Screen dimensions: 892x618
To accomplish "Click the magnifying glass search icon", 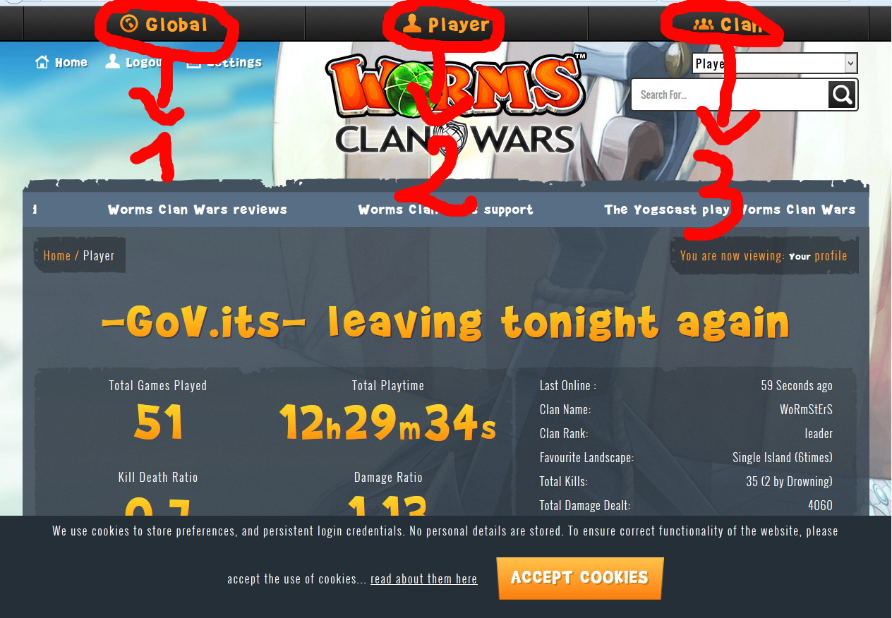I will pyautogui.click(x=842, y=95).
